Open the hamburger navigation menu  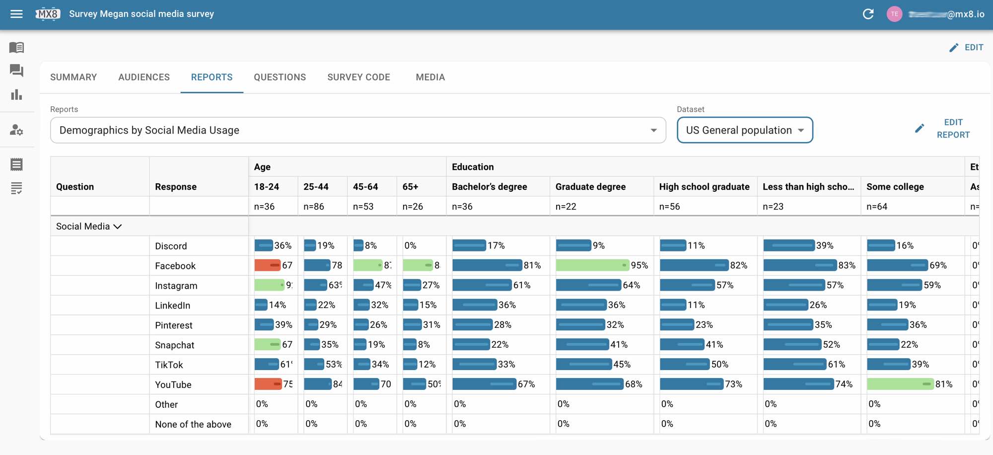[x=16, y=14]
